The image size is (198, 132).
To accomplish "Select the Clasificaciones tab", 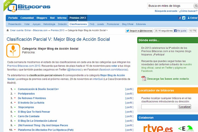I will pyautogui.click(x=78, y=24).
